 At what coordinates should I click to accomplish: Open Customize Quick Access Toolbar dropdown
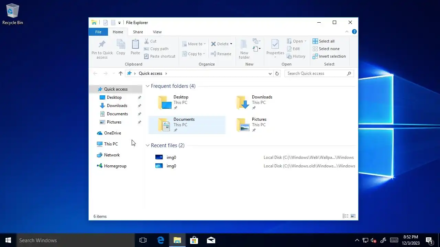click(x=119, y=23)
